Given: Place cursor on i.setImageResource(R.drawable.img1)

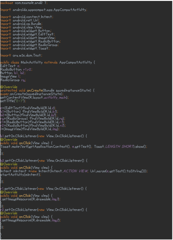Looking at the screenshot, I should tap(30, 199).
